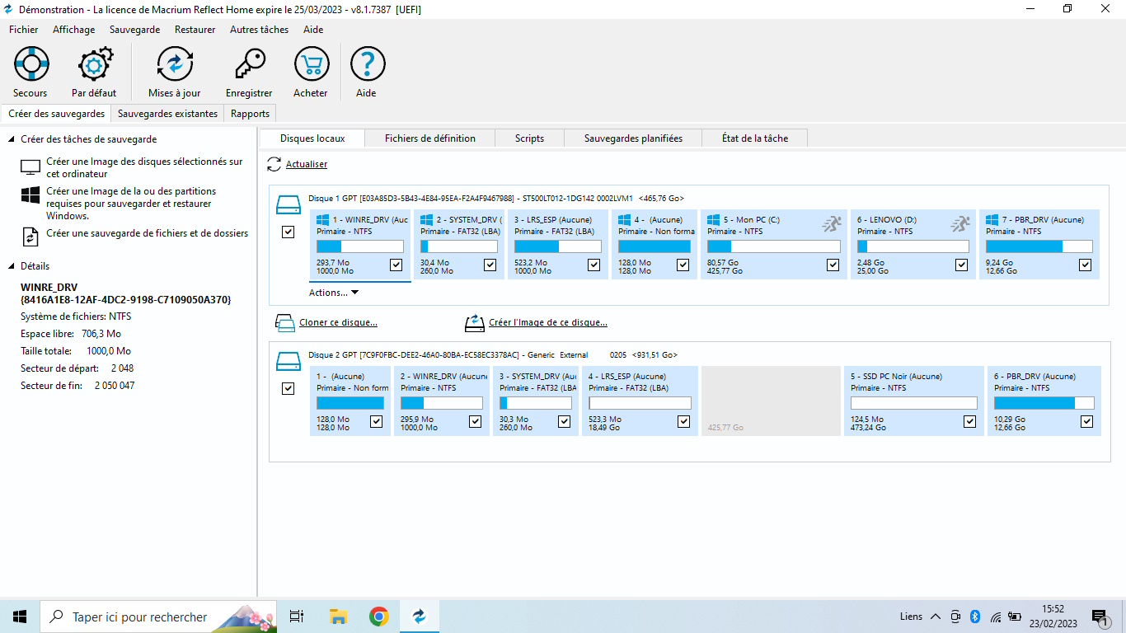Viewport: 1126px width, 633px height.
Task: Switch to the État de la tâche tab
Action: pos(755,138)
